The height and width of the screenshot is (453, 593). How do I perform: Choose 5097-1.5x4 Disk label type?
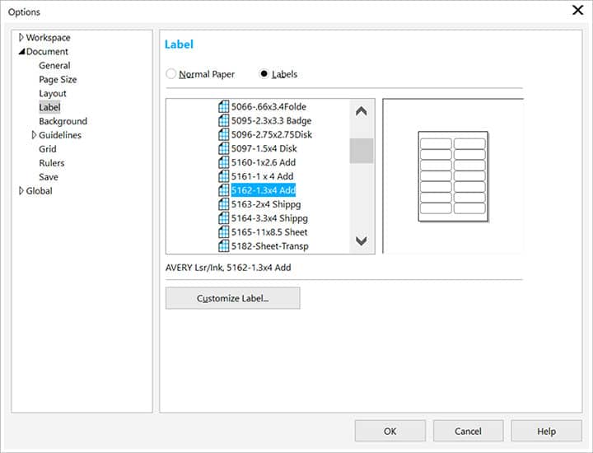[264, 148]
